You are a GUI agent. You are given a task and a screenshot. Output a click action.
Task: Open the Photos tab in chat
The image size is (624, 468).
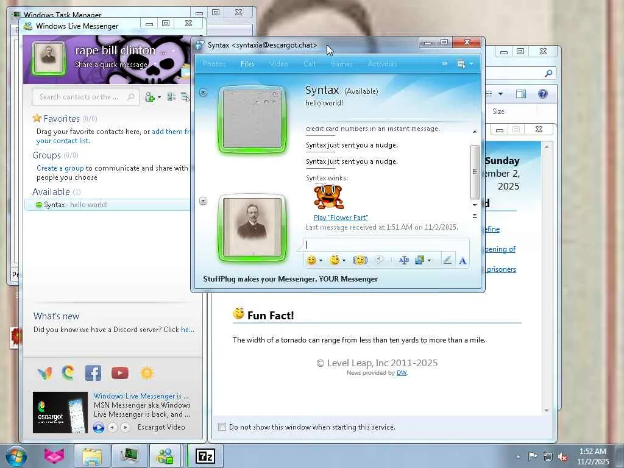214,63
